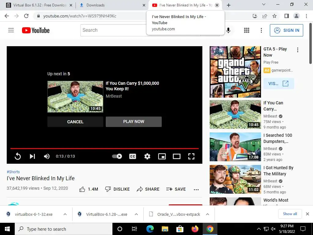
Task: Toggle the autoplay switch in the player
Action: 117,156
